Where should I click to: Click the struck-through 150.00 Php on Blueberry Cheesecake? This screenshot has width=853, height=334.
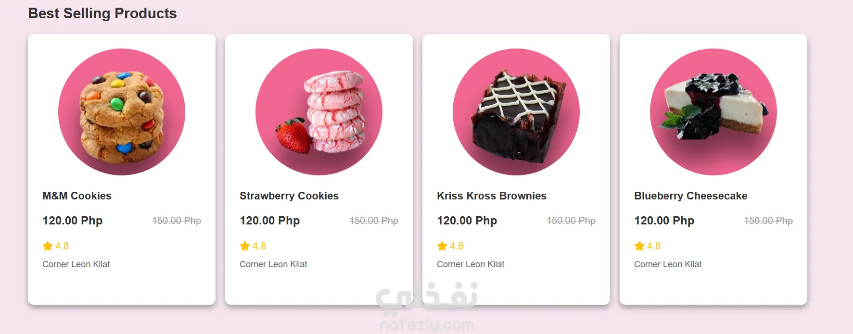tap(768, 221)
